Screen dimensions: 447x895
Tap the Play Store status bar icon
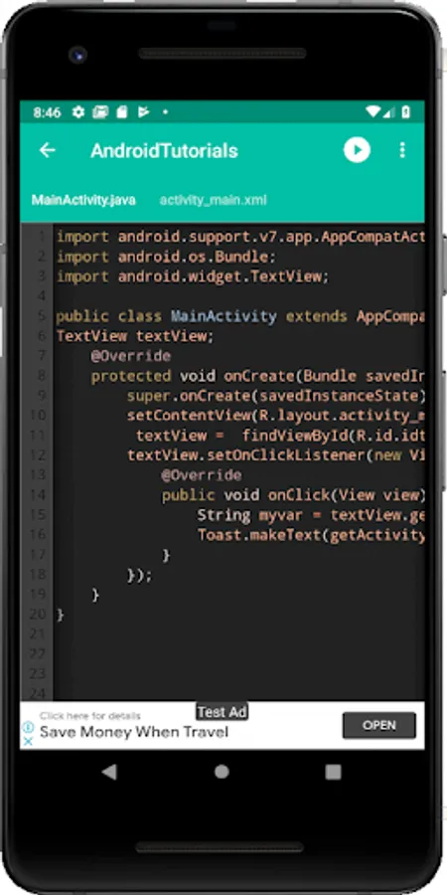tap(142, 111)
